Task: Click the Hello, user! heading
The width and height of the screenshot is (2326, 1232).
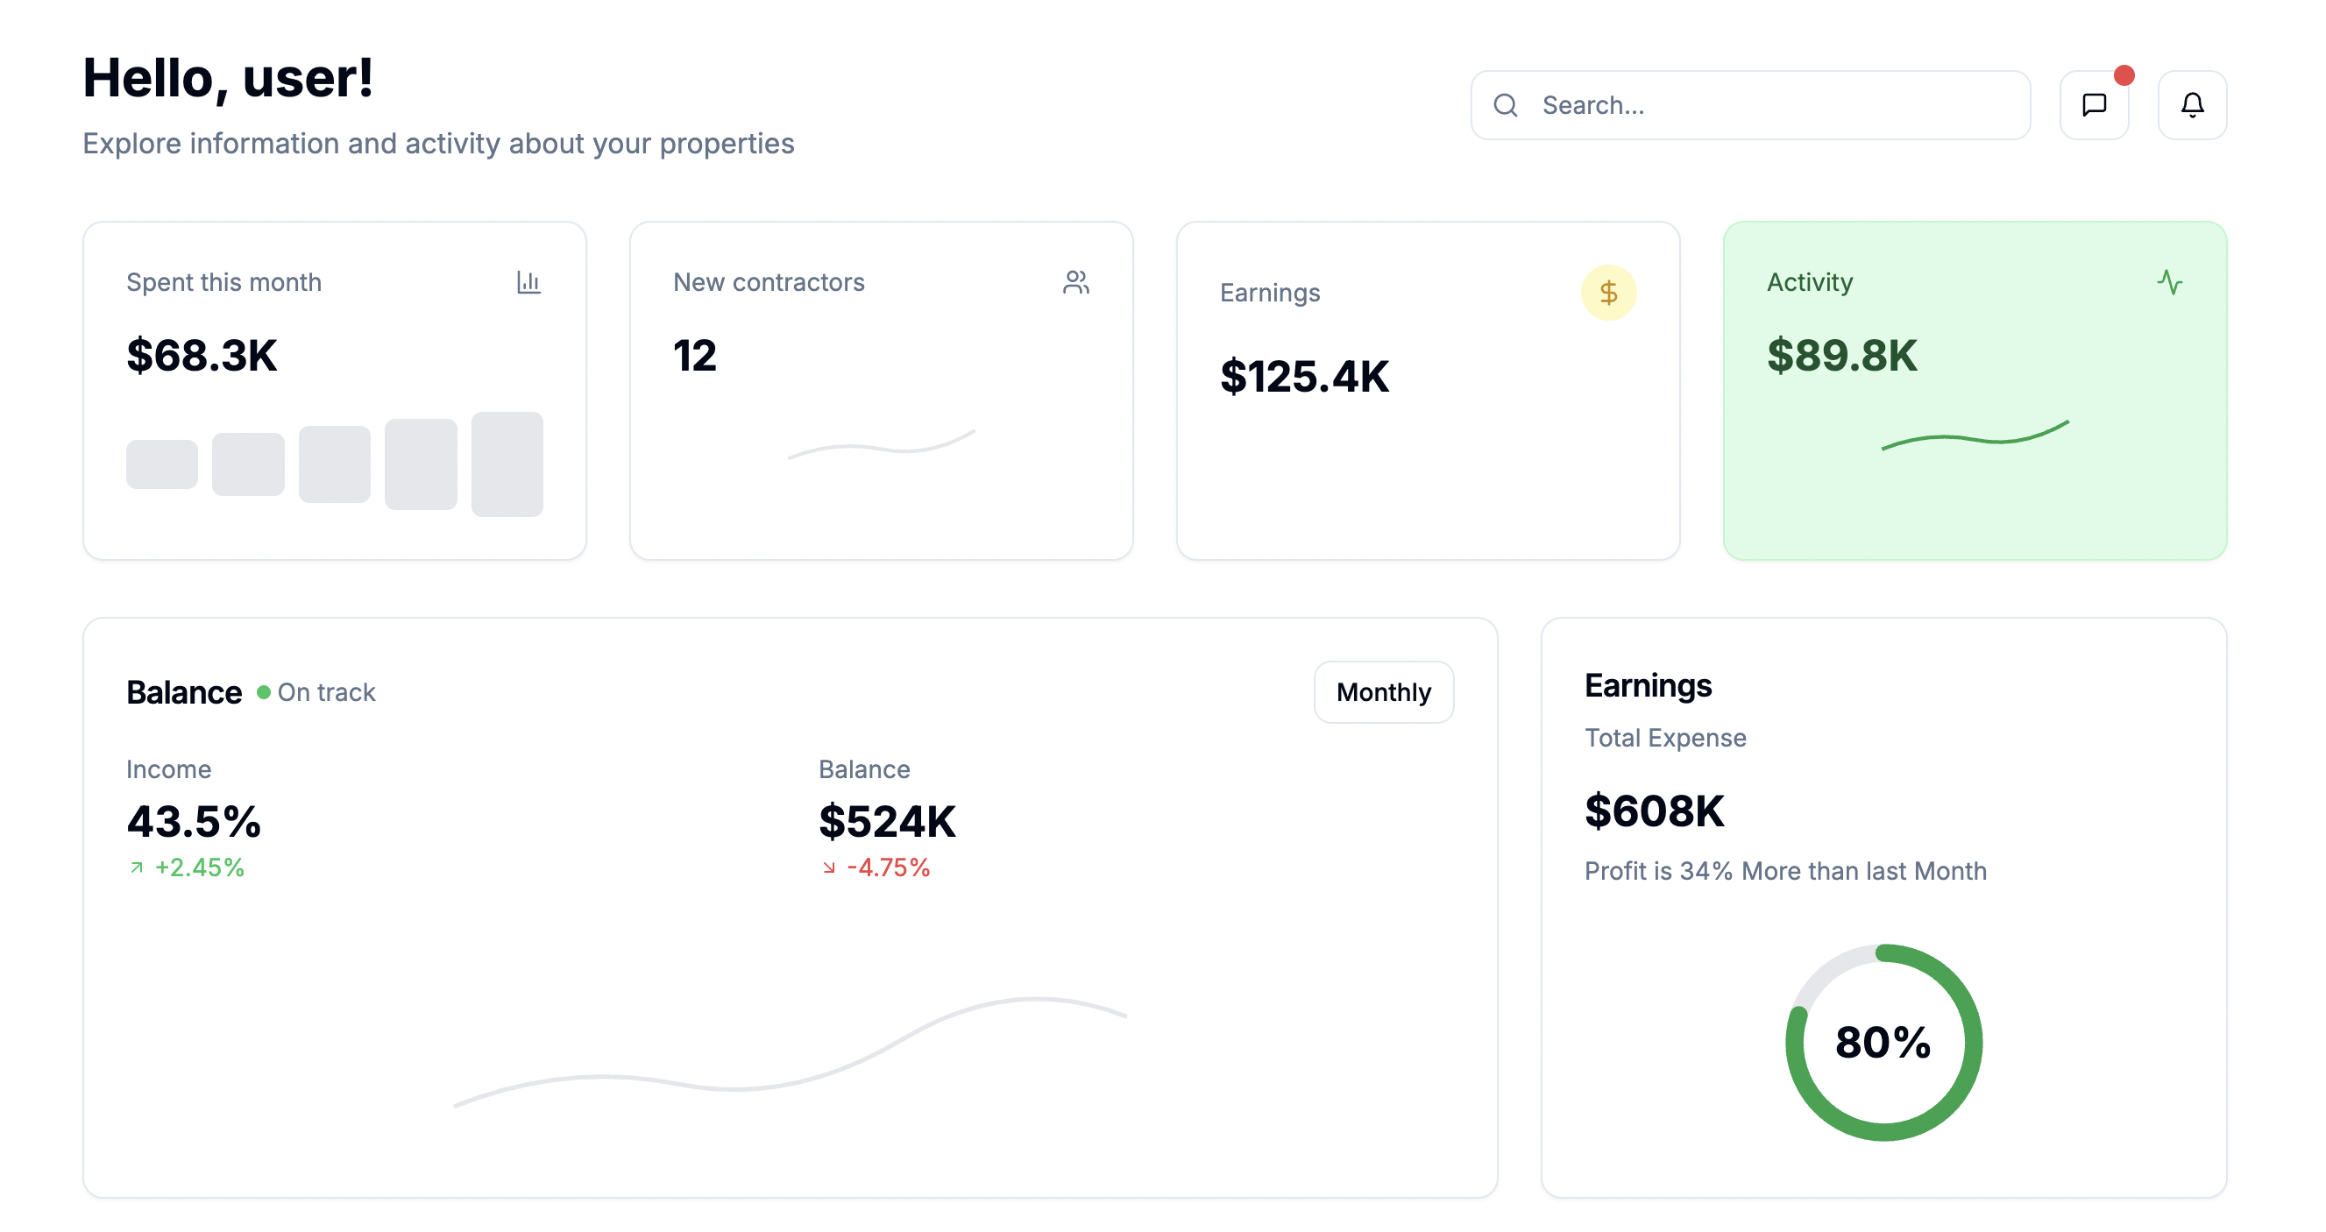Action: (x=228, y=78)
